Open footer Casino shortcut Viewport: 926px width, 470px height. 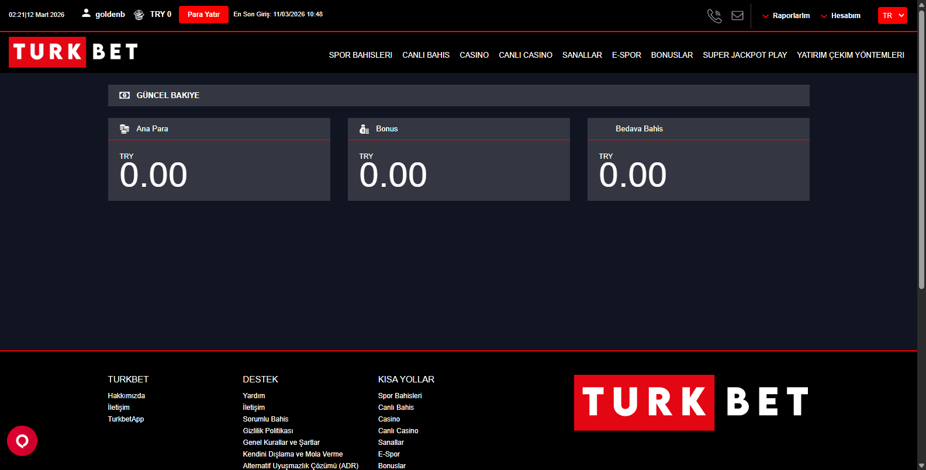point(389,419)
